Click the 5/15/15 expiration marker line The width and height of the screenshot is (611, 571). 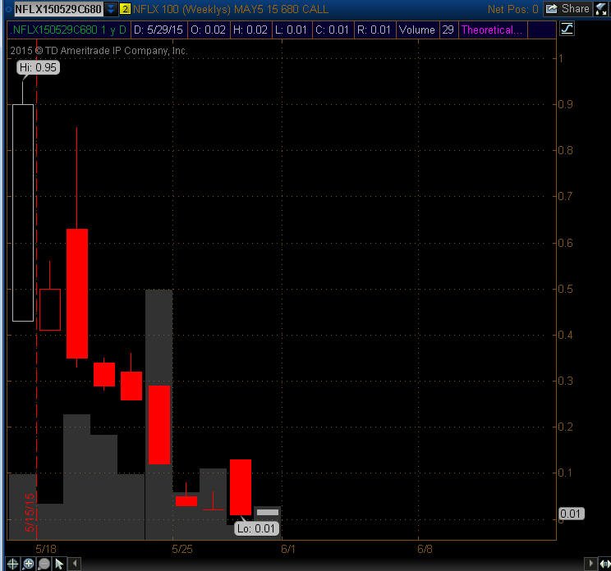(37, 289)
